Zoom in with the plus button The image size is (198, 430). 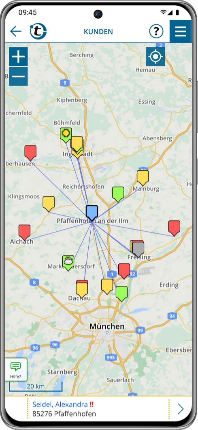click(x=18, y=57)
